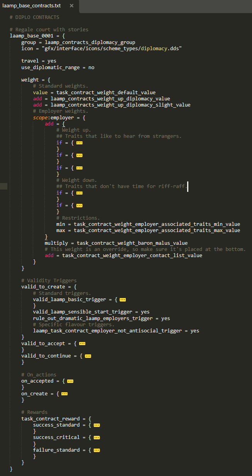Unfold the valid_to_accept block
The height and width of the screenshot is (476, 252).
click(82, 343)
